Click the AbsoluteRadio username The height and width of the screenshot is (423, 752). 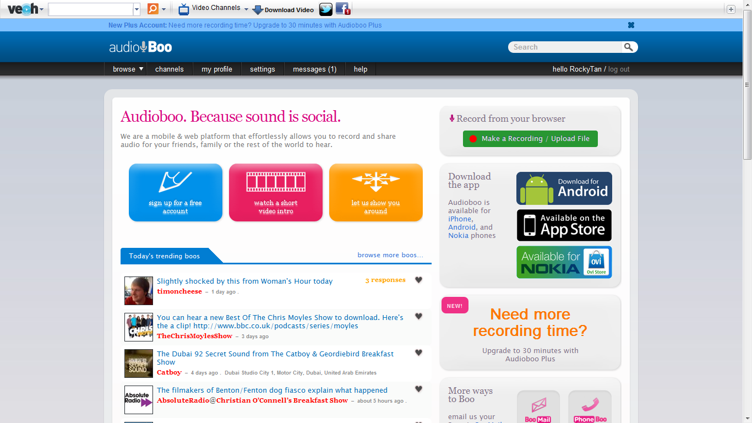coord(183,400)
